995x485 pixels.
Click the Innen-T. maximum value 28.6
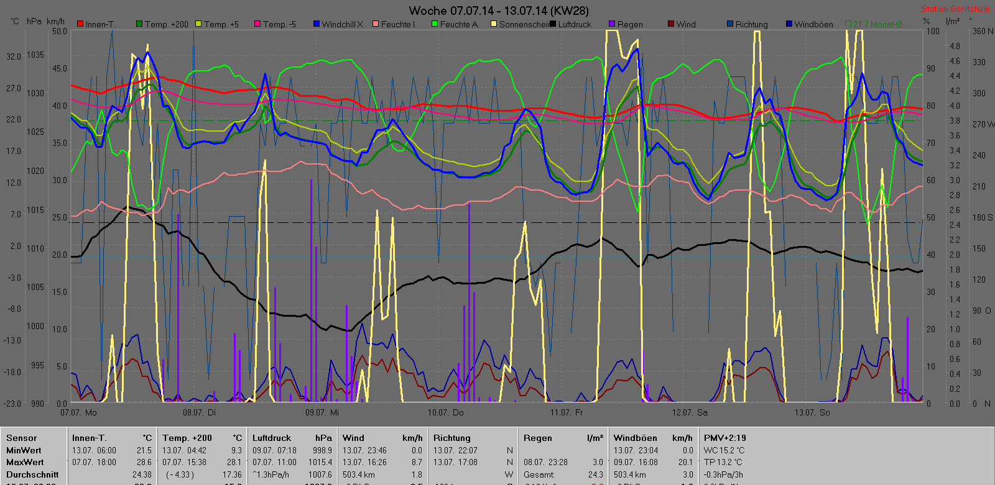click(144, 462)
